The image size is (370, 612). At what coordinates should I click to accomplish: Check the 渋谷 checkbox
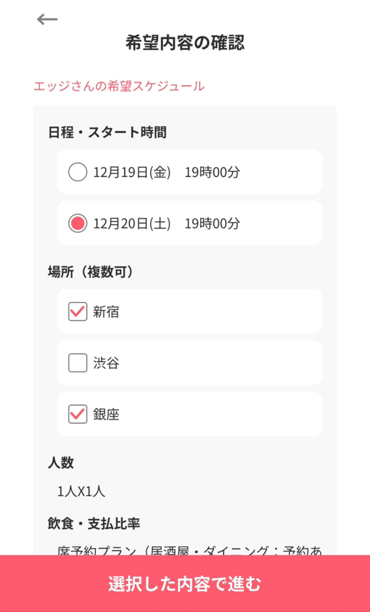pyautogui.click(x=78, y=363)
